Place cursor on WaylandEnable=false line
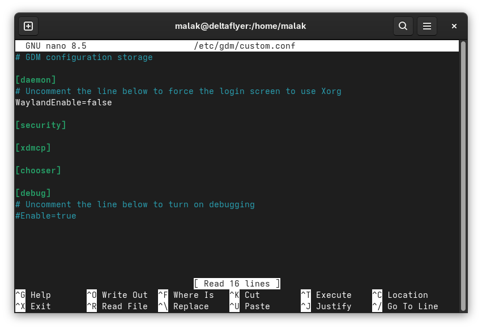Image resolution: width=482 pixels, height=329 pixels. [63, 102]
